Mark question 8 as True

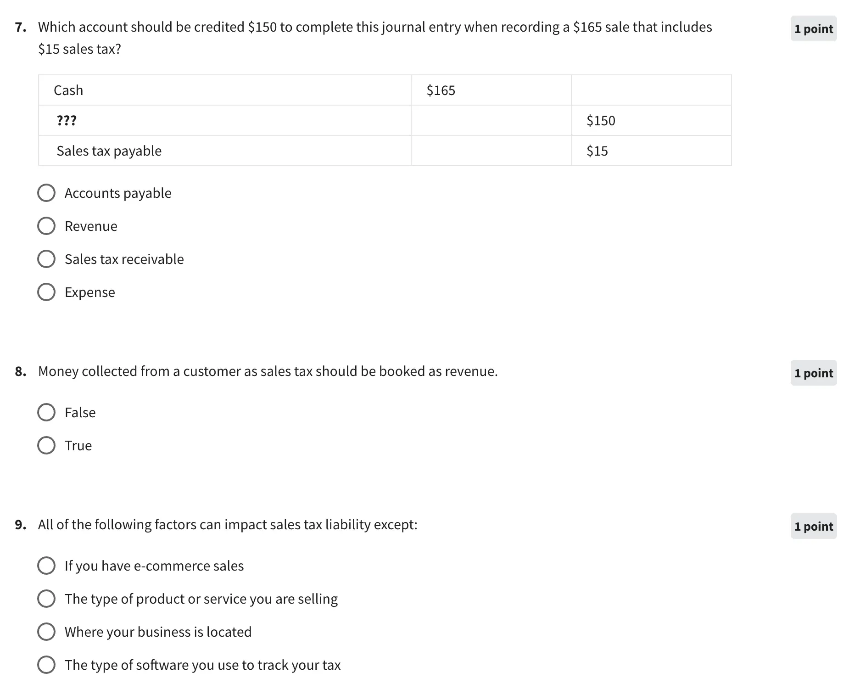46,446
